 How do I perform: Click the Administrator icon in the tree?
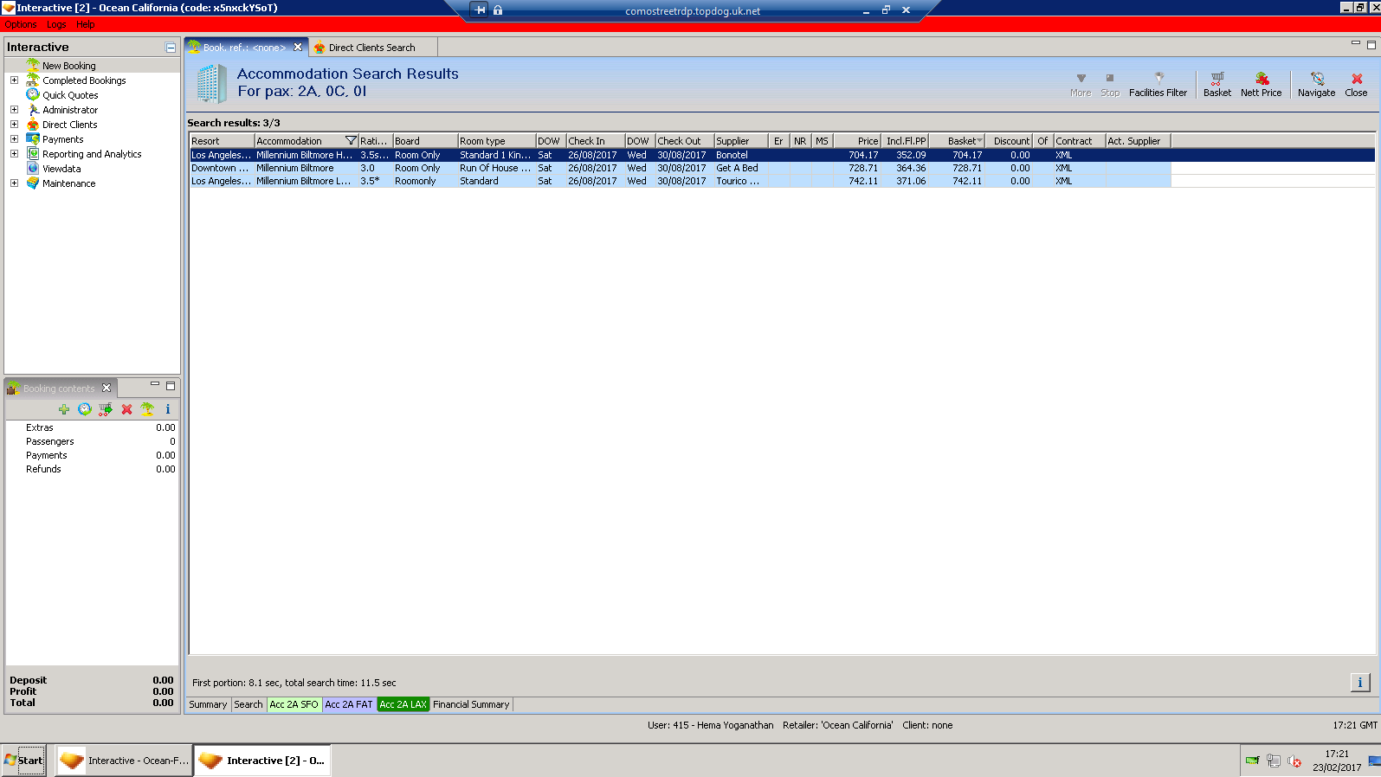click(33, 110)
